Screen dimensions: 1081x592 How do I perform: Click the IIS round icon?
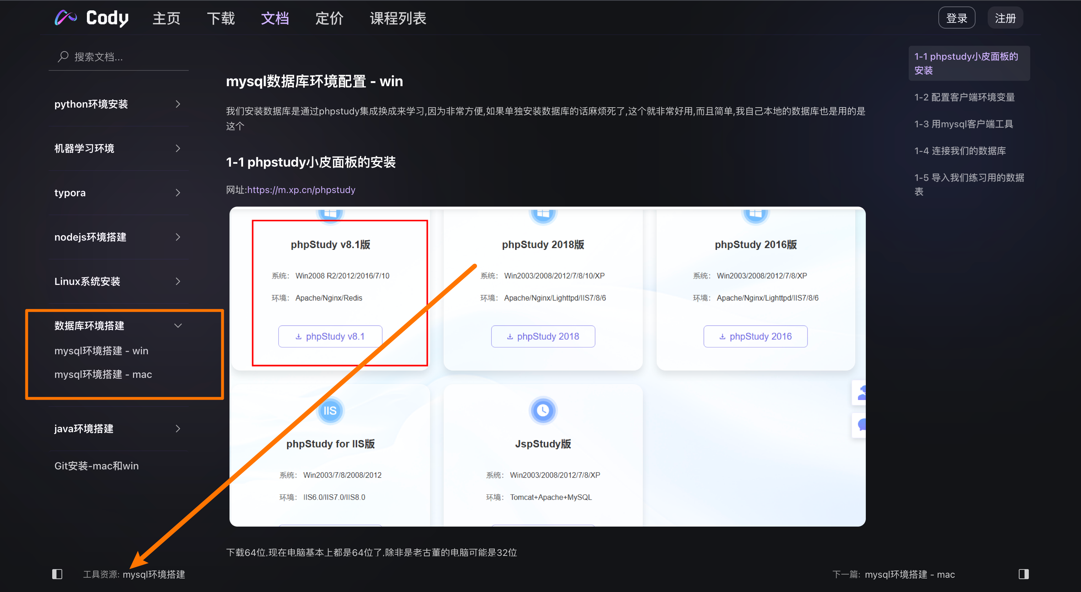click(x=330, y=410)
